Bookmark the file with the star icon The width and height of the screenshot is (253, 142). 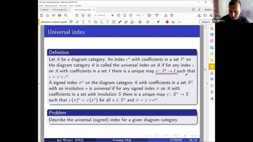pyautogui.click(x=47, y=15)
